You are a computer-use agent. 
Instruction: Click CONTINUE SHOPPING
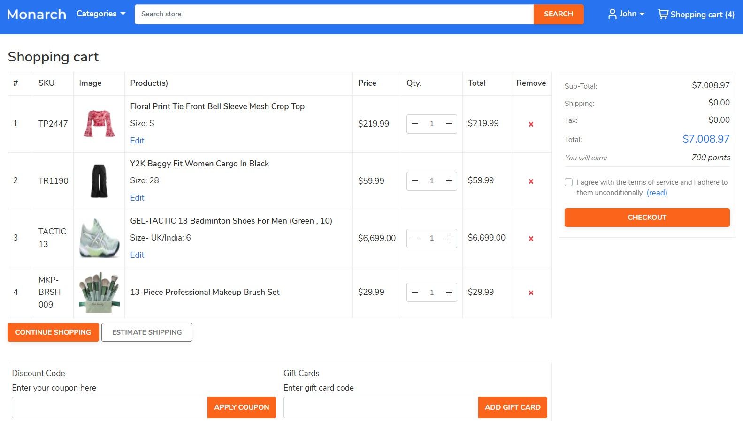click(53, 332)
